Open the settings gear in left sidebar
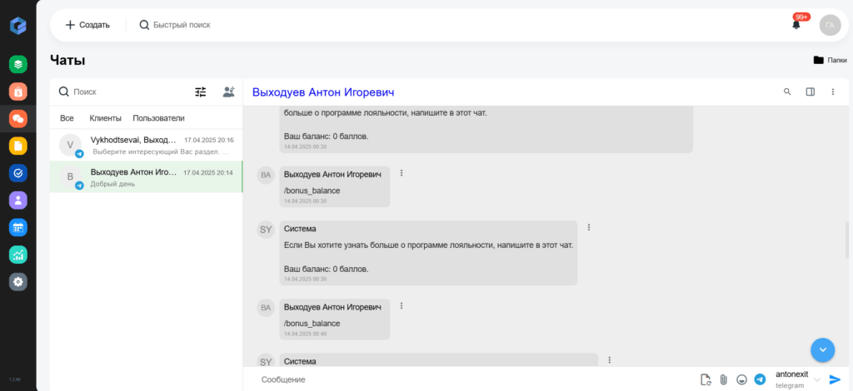The image size is (853, 391). pos(18,281)
